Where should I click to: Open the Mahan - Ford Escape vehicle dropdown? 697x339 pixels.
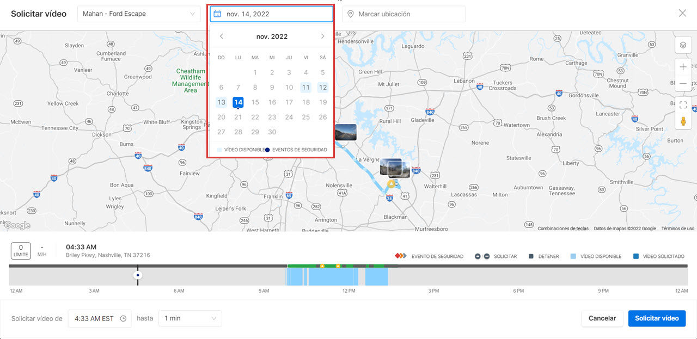tap(139, 14)
